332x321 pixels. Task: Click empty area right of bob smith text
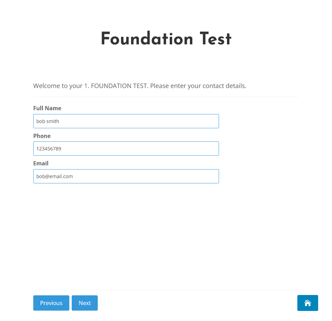click(x=139, y=121)
